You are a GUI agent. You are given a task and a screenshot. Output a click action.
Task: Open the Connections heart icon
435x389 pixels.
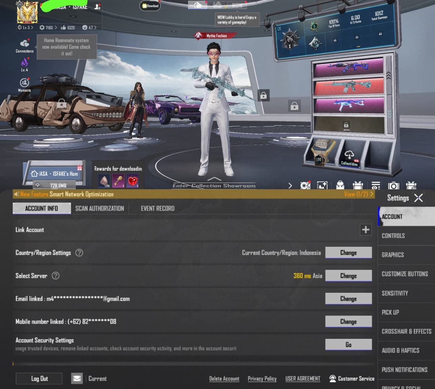click(25, 44)
